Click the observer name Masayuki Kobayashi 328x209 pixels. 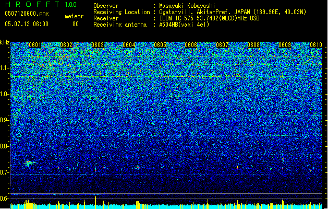187,6
